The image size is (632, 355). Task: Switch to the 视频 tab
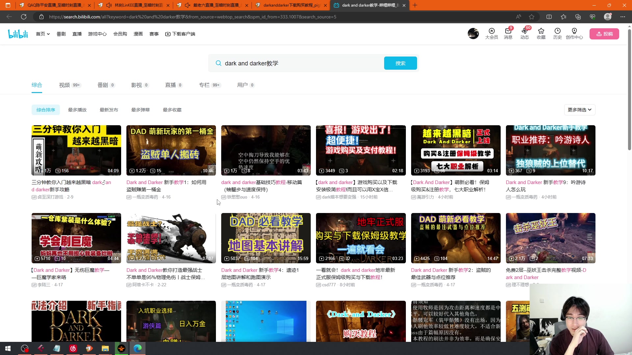[70, 85]
